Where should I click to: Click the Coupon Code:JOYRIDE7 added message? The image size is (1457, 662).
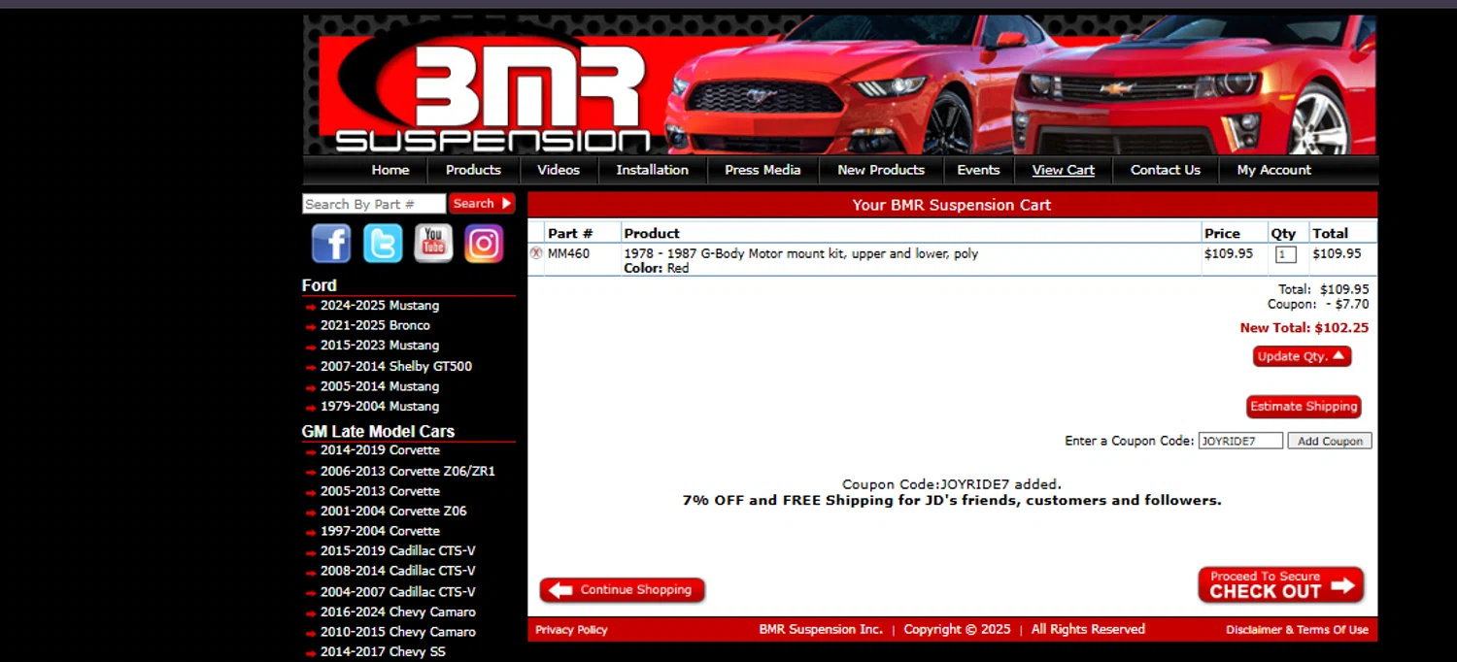[952, 484]
